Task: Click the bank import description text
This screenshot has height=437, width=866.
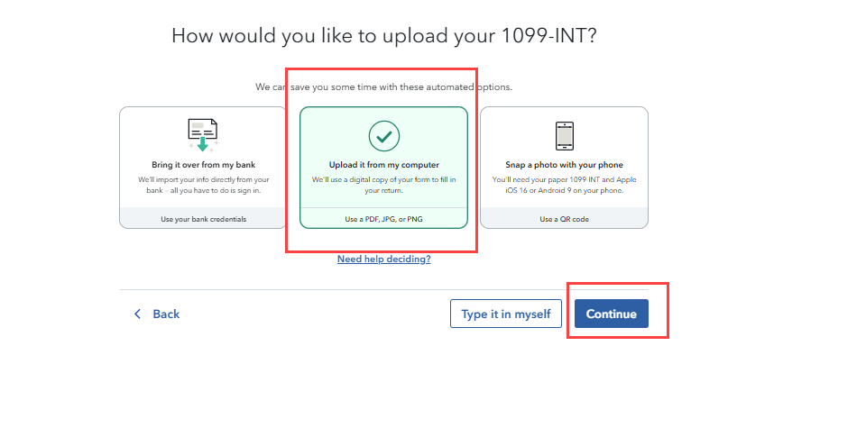Action: [x=203, y=185]
